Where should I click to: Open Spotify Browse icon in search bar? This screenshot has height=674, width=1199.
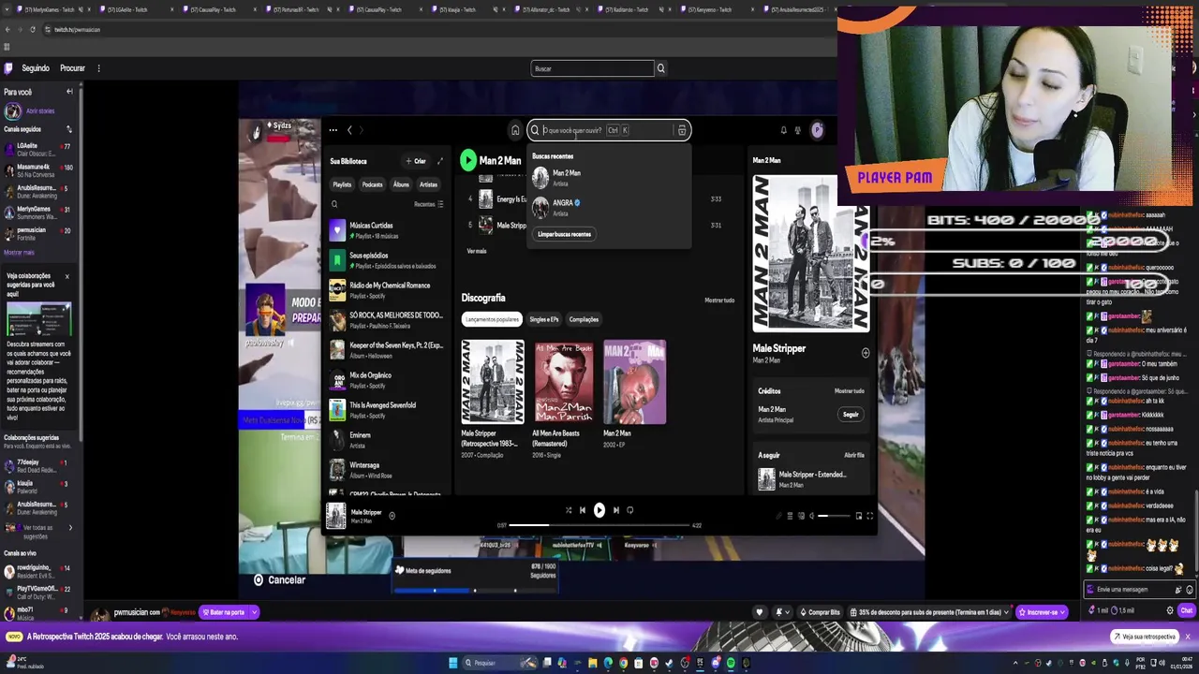[x=682, y=130]
